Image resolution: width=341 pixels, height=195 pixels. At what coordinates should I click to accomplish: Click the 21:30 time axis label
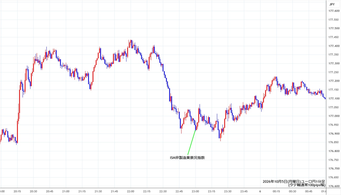[x=98, y=191]
